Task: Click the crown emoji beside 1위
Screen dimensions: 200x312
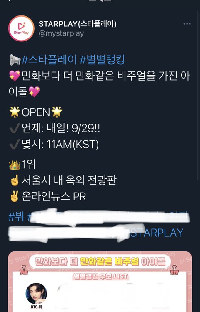Action: pos(15,165)
